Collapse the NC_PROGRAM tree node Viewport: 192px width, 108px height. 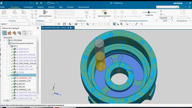click(4, 40)
